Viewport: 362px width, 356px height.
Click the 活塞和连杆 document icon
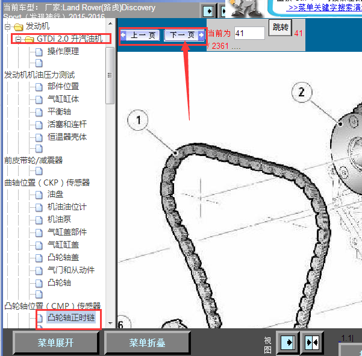tap(39, 125)
